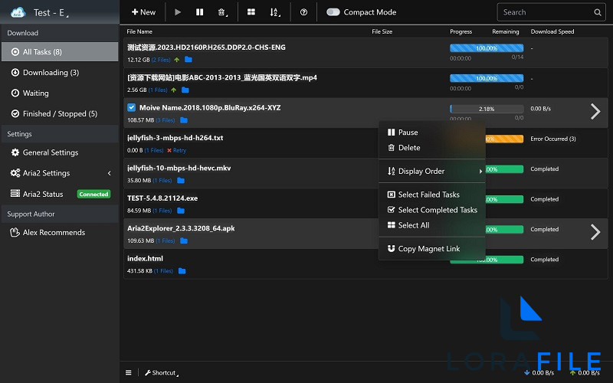Open folder icon for 测试资源.2023 task
The height and width of the screenshot is (383, 613).
click(188, 60)
